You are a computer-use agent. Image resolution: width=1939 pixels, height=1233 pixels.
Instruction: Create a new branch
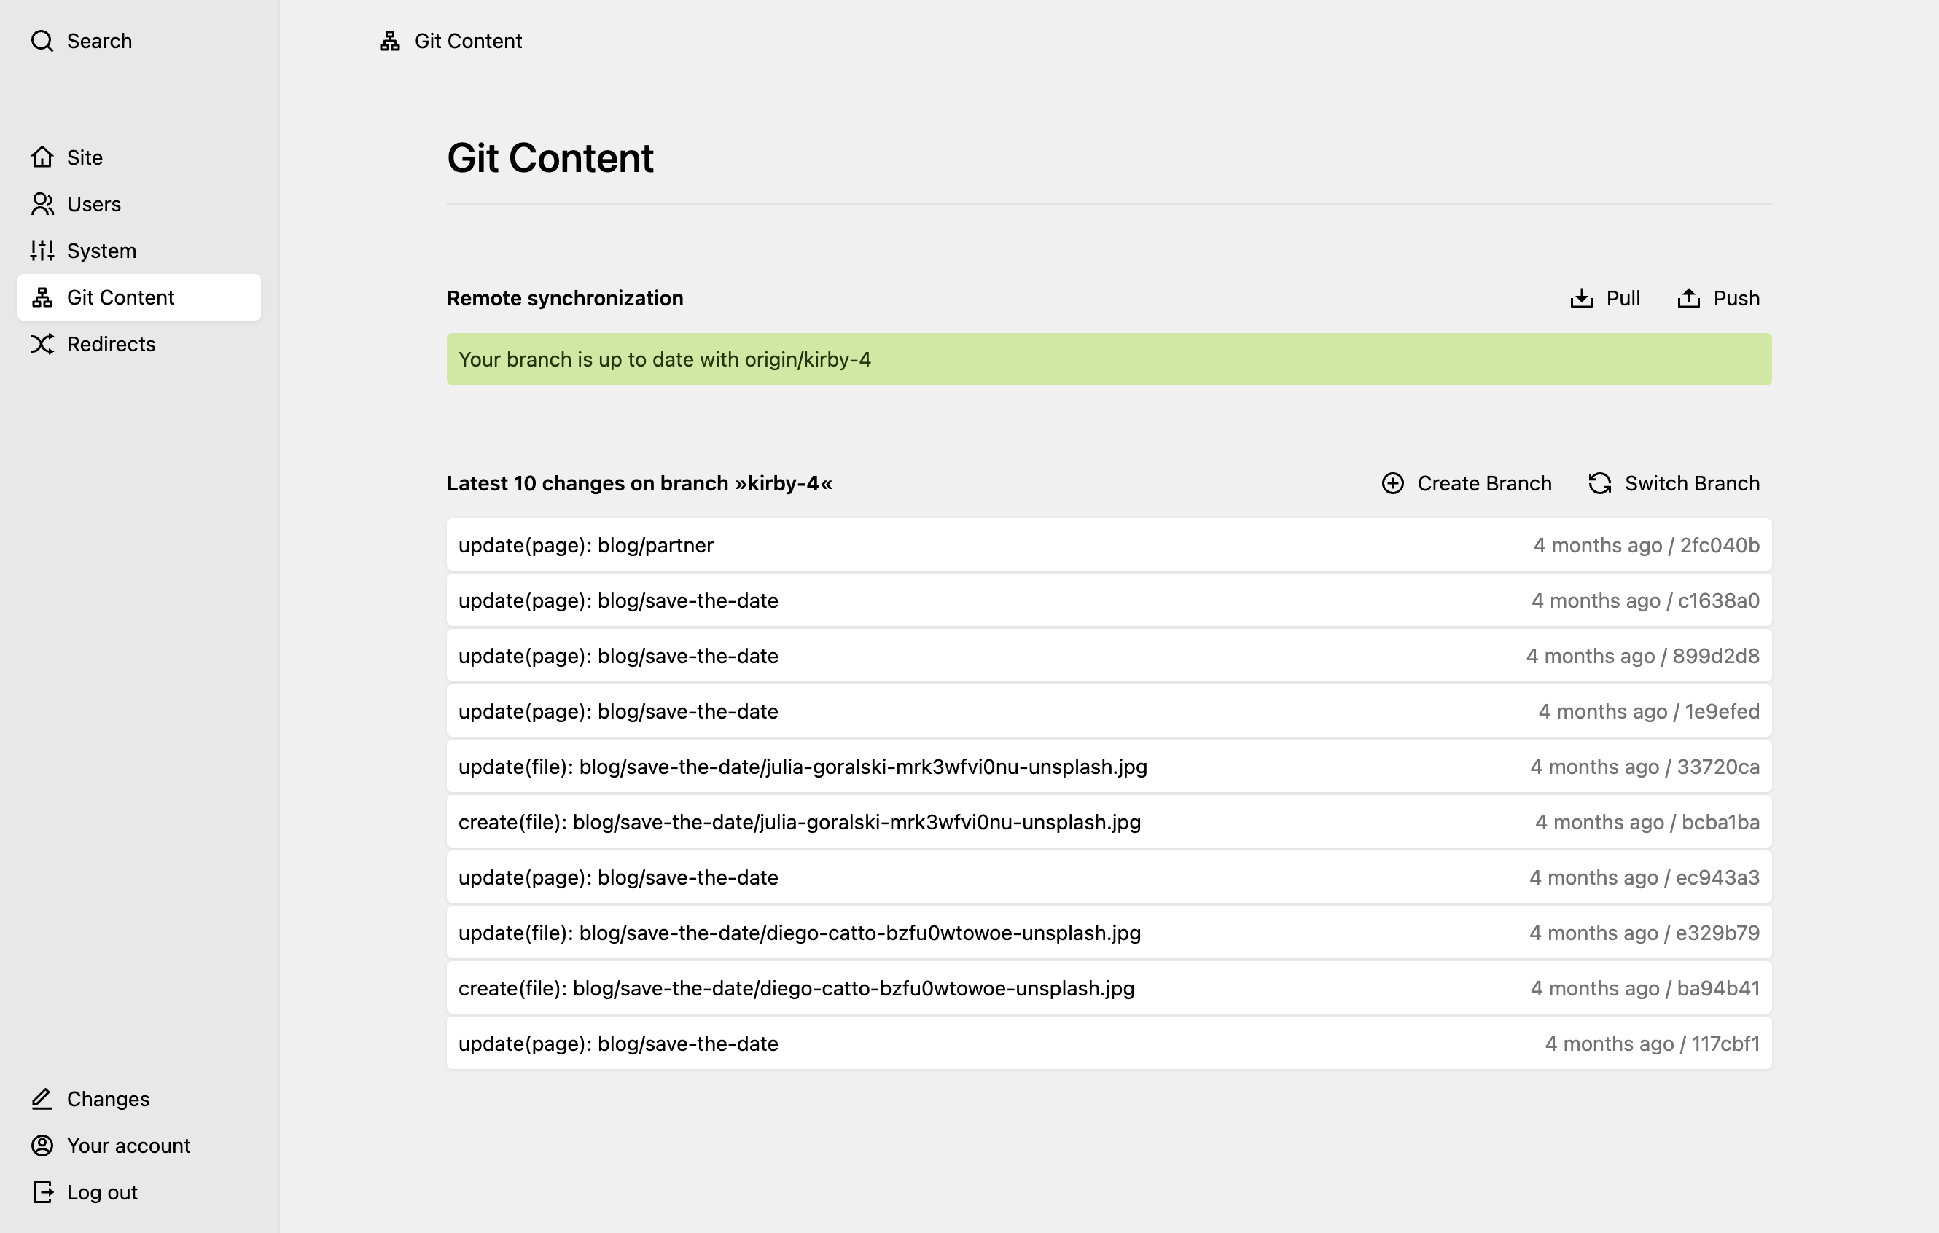pos(1467,484)
